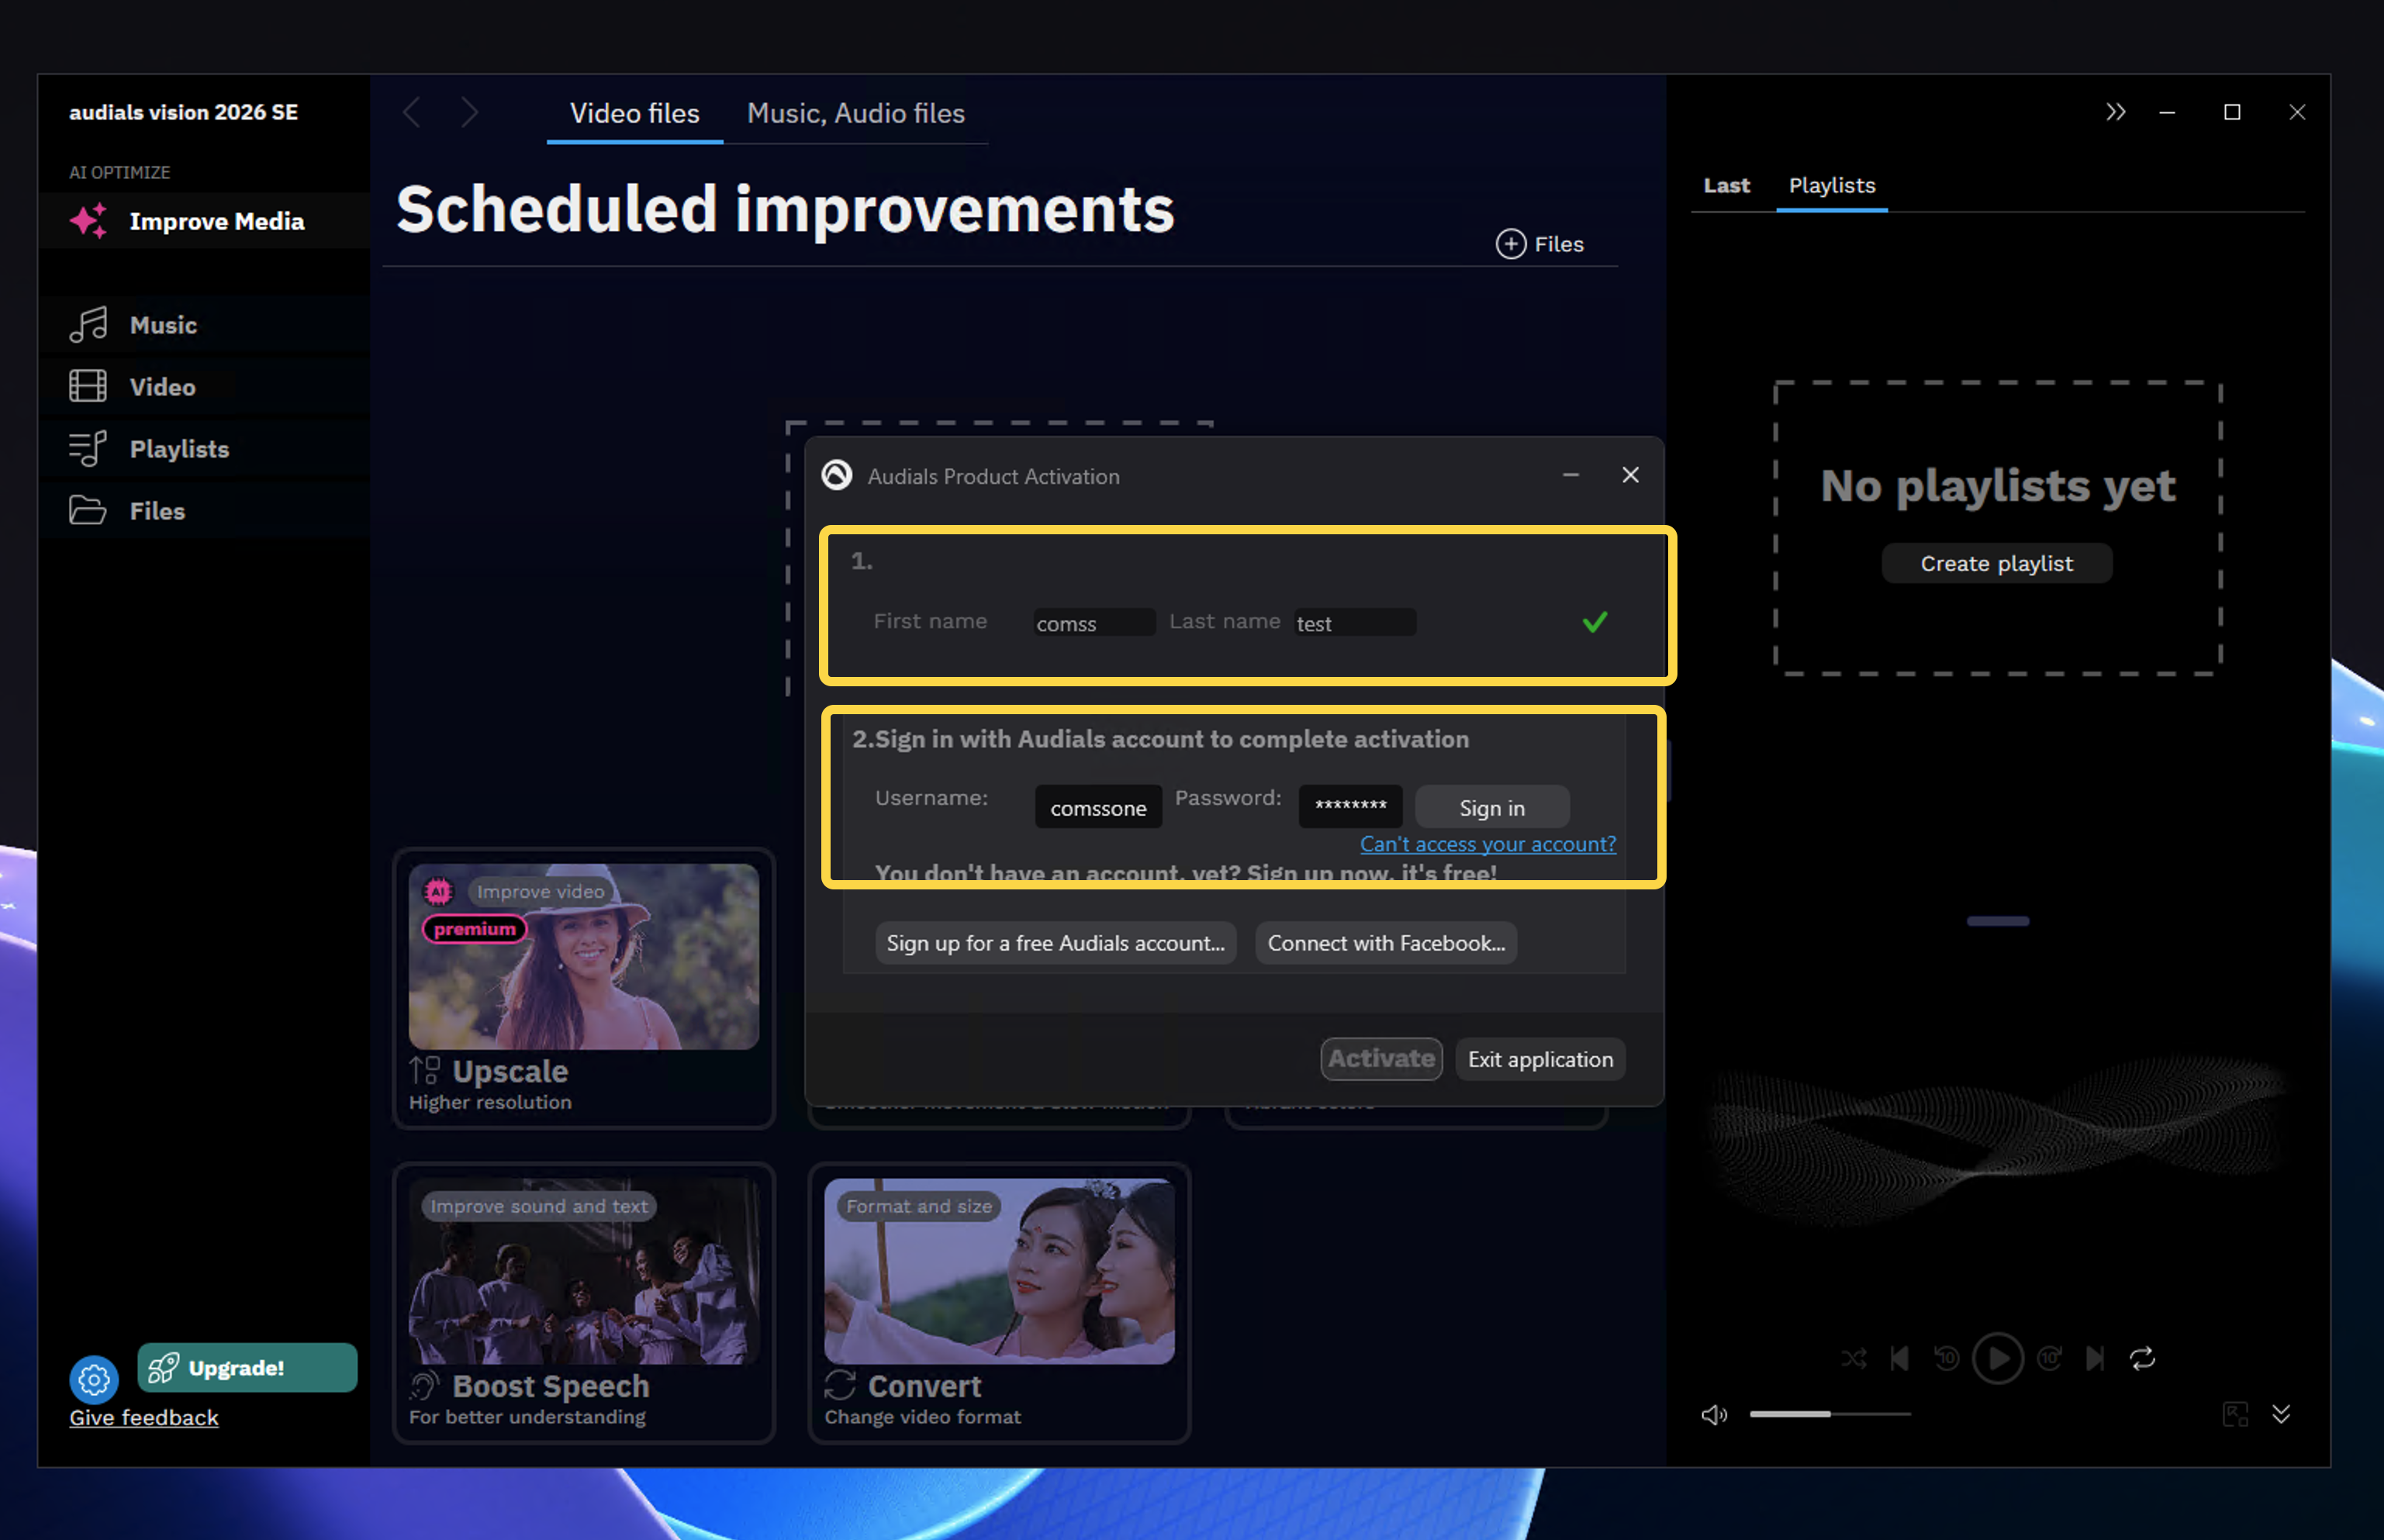Switch to Music, Audio files tab
Screen dimensions: 2384x1540
tap(856, 113)
